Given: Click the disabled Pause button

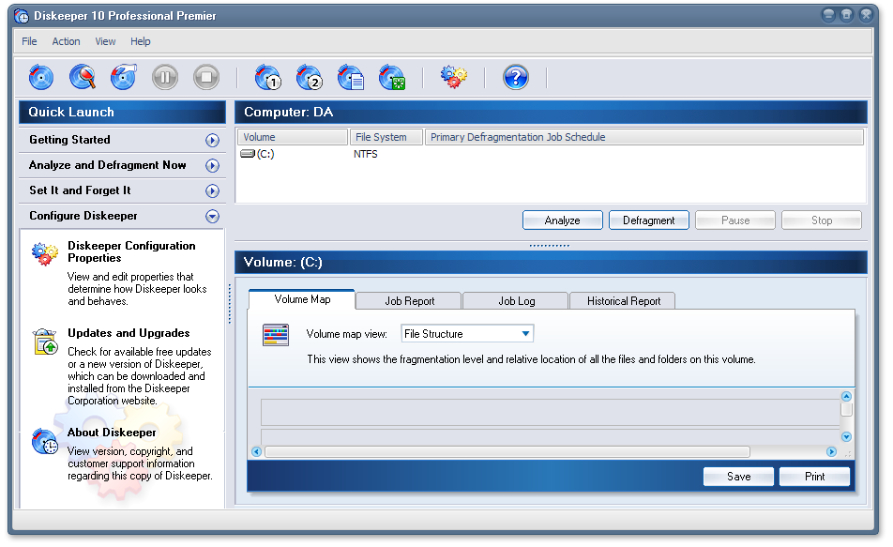Looking at the screenshot, I should pos(735,220).
